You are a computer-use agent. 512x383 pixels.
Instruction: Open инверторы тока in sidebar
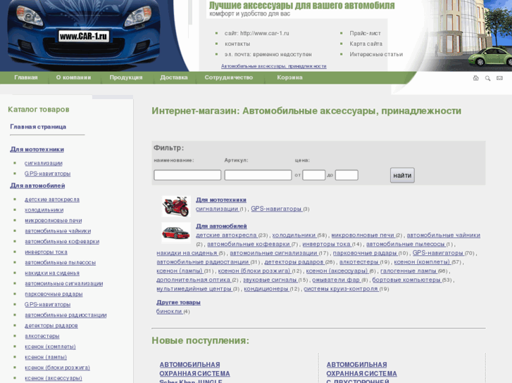point(46,252)
